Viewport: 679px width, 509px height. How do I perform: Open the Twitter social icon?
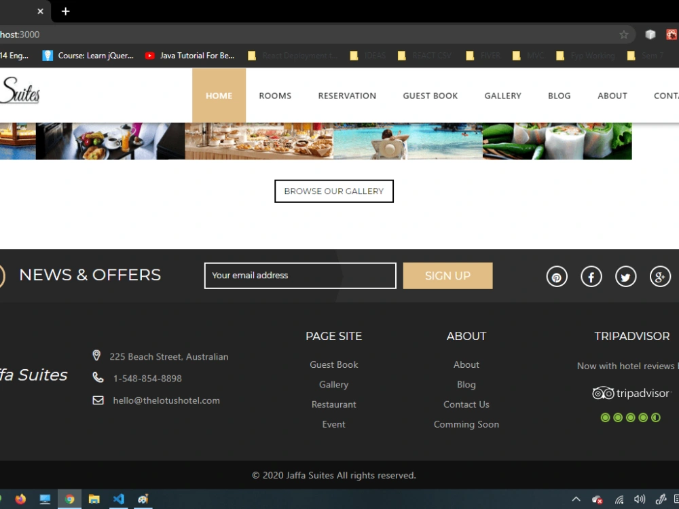tap(626, 277)
